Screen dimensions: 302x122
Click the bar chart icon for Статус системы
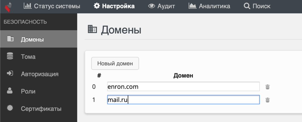27,6
